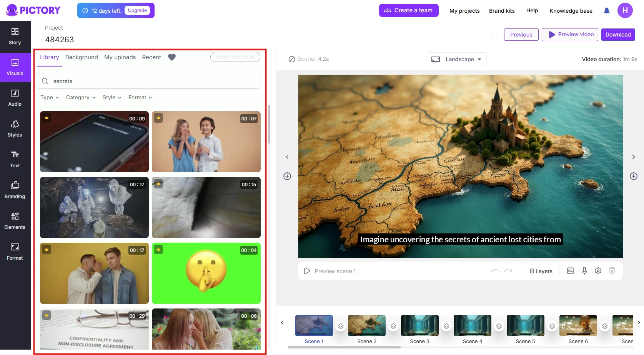Viewport: 644px width, 355px height.
Task: Open the Story panel in sidebar
Action: pos(15,36)
